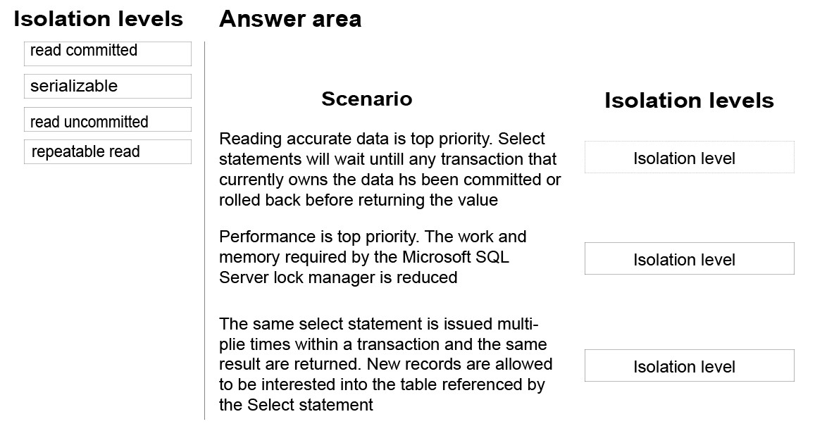Click the text 'rolled back before returning the value'
815x438 pixels.
[358, 200]
